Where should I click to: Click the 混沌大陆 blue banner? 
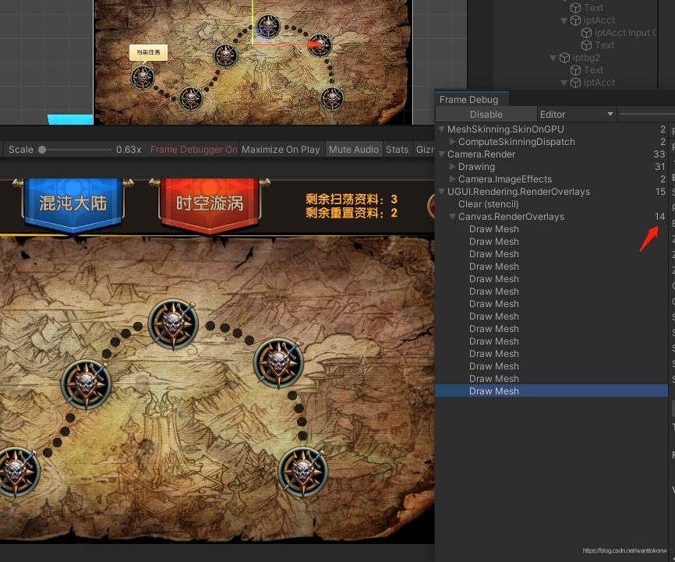pos(73,203)
